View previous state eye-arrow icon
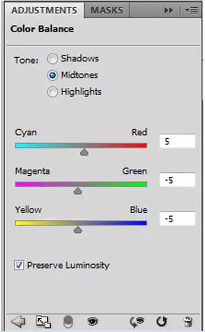This screenshot has height=332, width=205. pos(137,322)
